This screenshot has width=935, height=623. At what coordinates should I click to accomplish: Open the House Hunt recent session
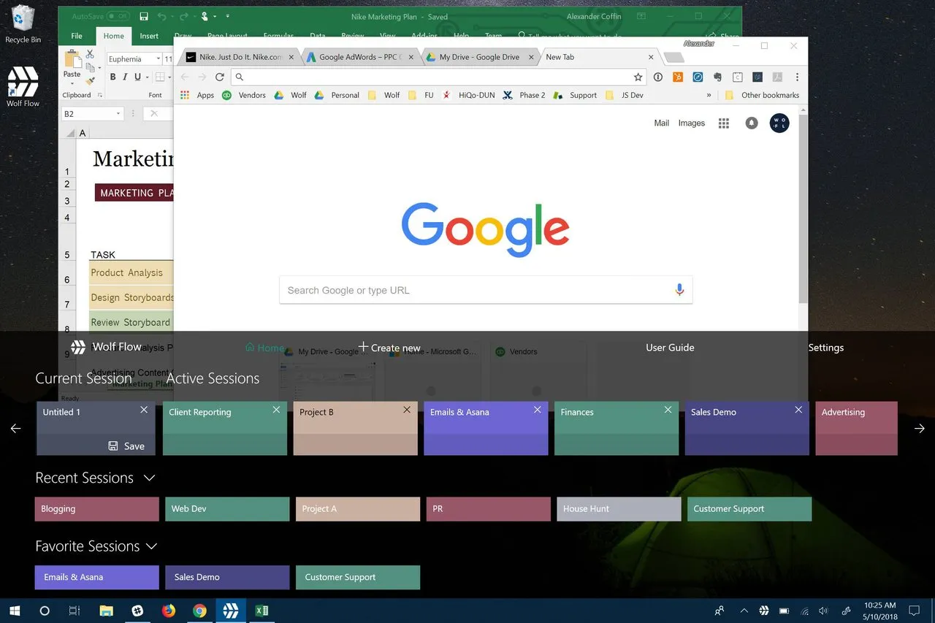click(619, 509)
